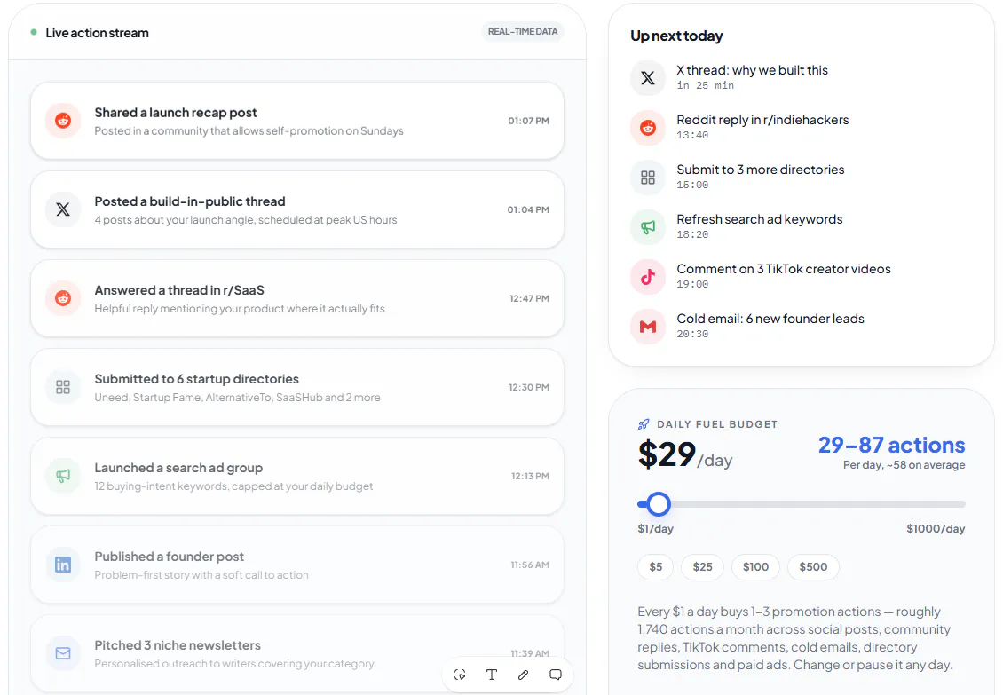This screenshot has height=695, width=1003.
Task: Click the TikTok icon beside creator videos task
Action: pos(648,276)
